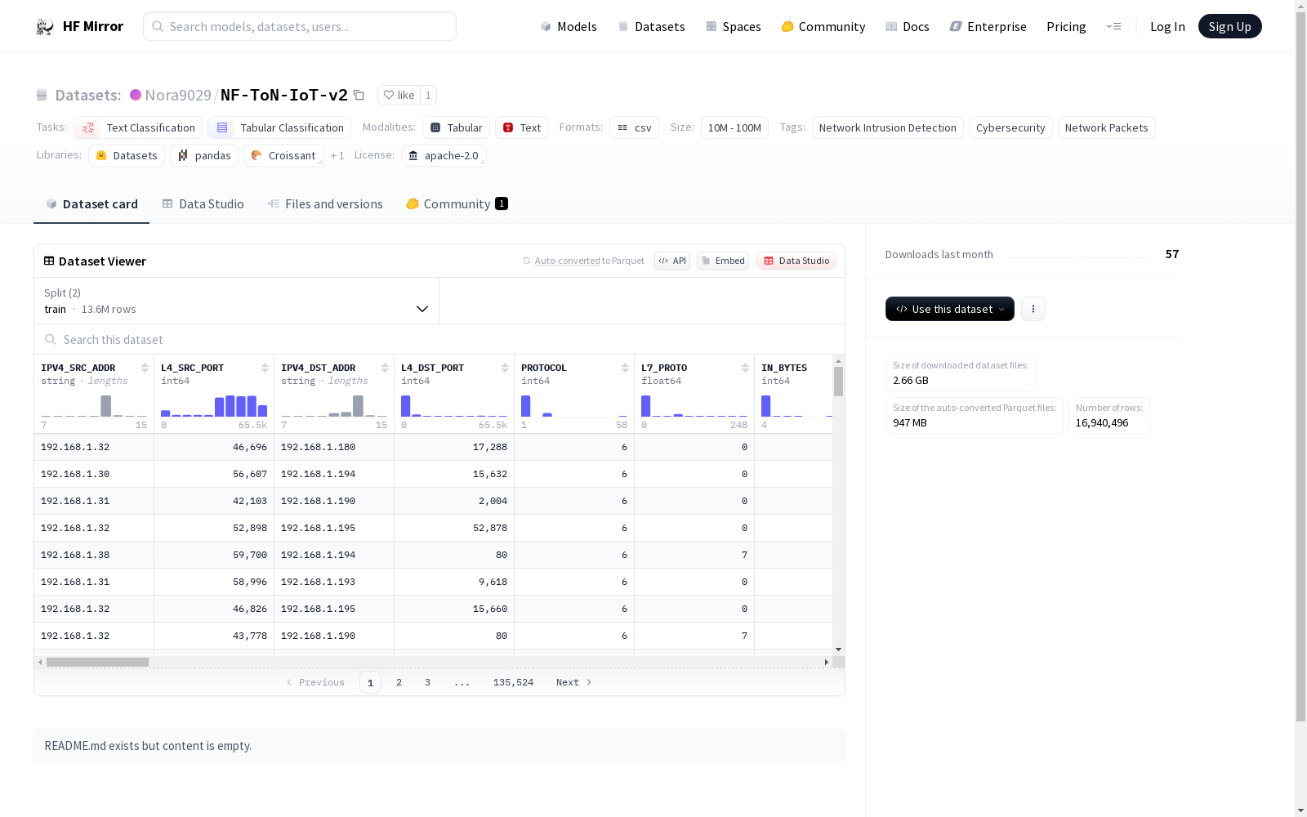Open Docs in the top navigation
Viewport: 1307px width, 817px height.
coord(908,26)
